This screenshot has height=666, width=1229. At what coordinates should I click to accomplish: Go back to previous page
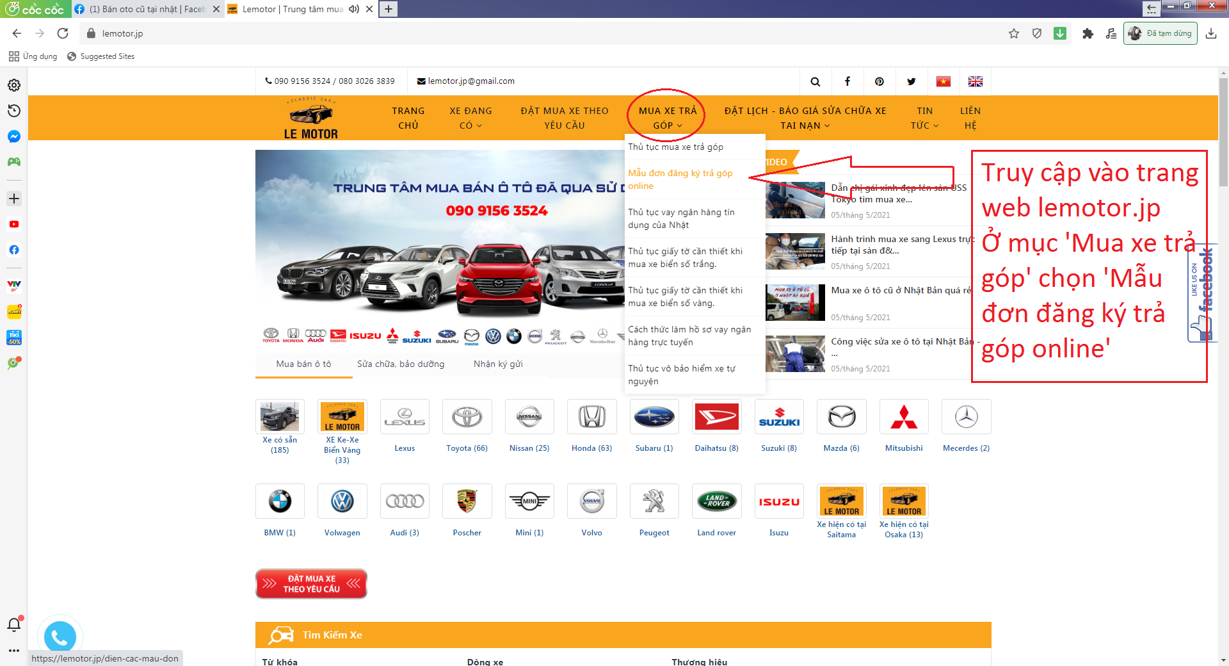point(17,33)
